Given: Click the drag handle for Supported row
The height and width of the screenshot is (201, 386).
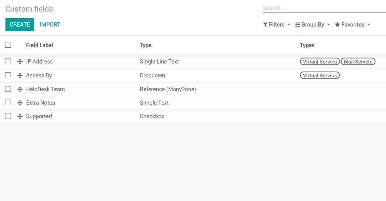Looking at the screenshot, I should (20, 116).
